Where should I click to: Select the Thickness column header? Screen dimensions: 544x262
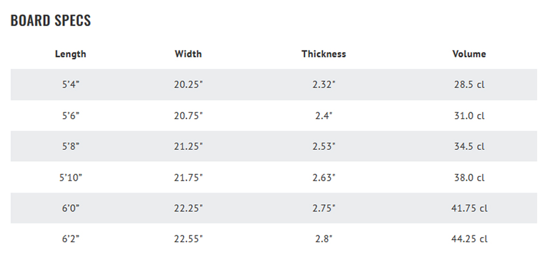pyautogui.click(x=324, y=54)
